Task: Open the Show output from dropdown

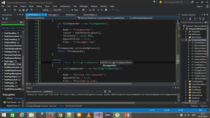Action: 66,91
